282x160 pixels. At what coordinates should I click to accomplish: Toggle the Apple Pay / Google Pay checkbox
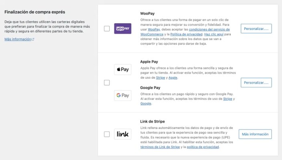click(107, 82)
